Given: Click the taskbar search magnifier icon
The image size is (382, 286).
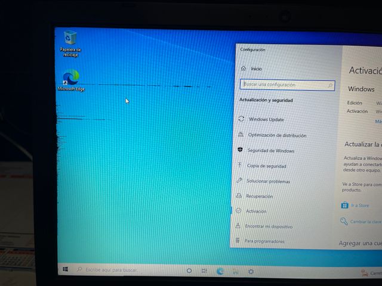Looking at the screenshot, I should (79, 269).
